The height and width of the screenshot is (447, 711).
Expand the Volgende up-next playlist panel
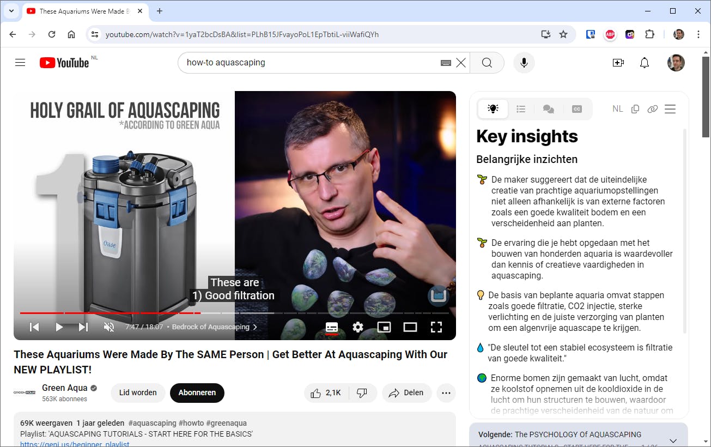673,440
